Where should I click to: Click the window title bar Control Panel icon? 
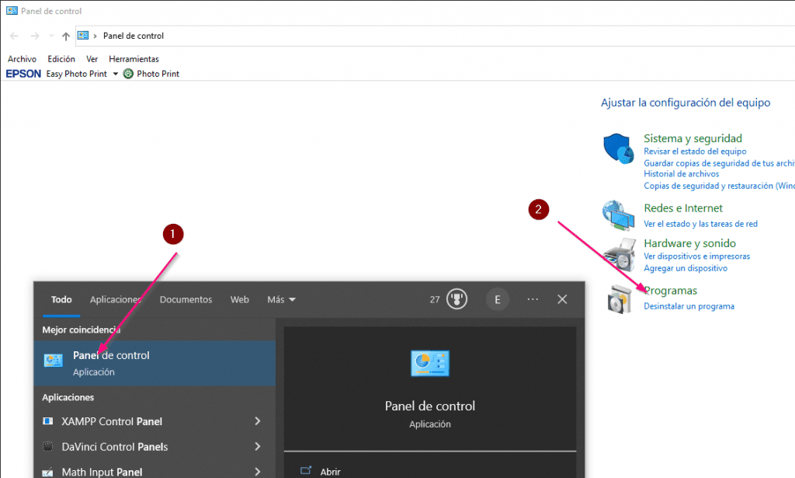12,11
